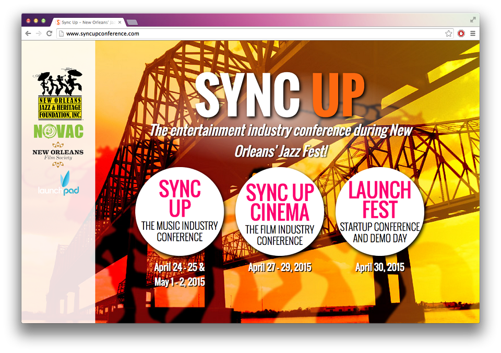Bookmark page with the star icon
Screen dimensions: 501x353
[x=449, y=33]
